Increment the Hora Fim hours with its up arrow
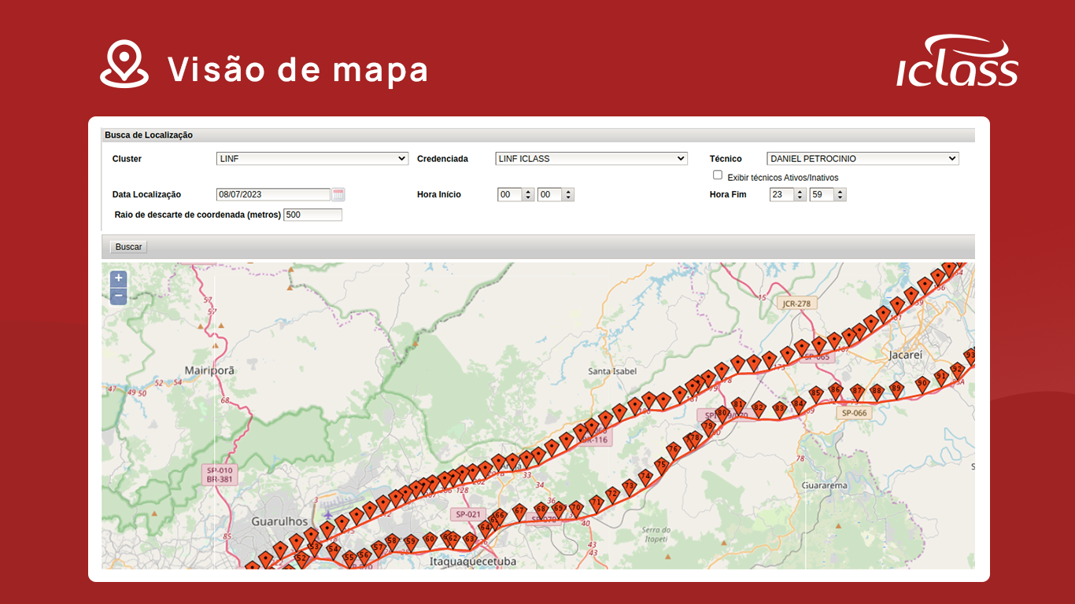 coord(800,190)
